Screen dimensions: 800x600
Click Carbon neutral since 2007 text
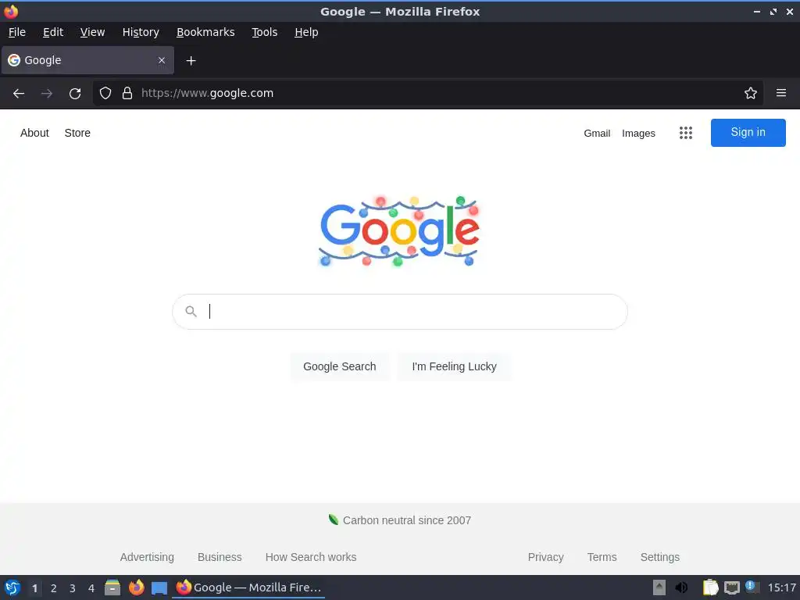pyautogui.click(x=406, y=520)
